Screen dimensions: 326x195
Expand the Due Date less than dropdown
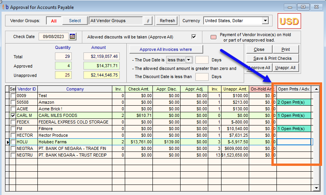pyautogui.click(x=189, y=60)
